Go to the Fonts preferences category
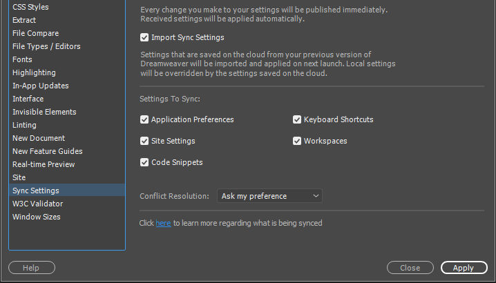Image resolution: width=496 pixels, height=283 pixels. pos(22,59)
